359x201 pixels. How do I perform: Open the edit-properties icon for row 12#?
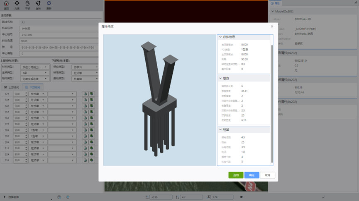click(85, 94)
